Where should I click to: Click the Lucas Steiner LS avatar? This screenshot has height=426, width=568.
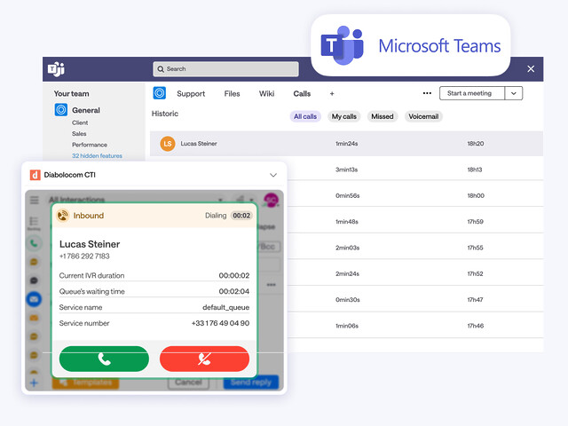(x=167, y=143)
